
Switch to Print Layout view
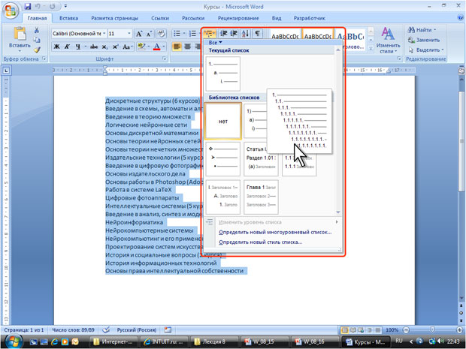[x=345, y=330]
